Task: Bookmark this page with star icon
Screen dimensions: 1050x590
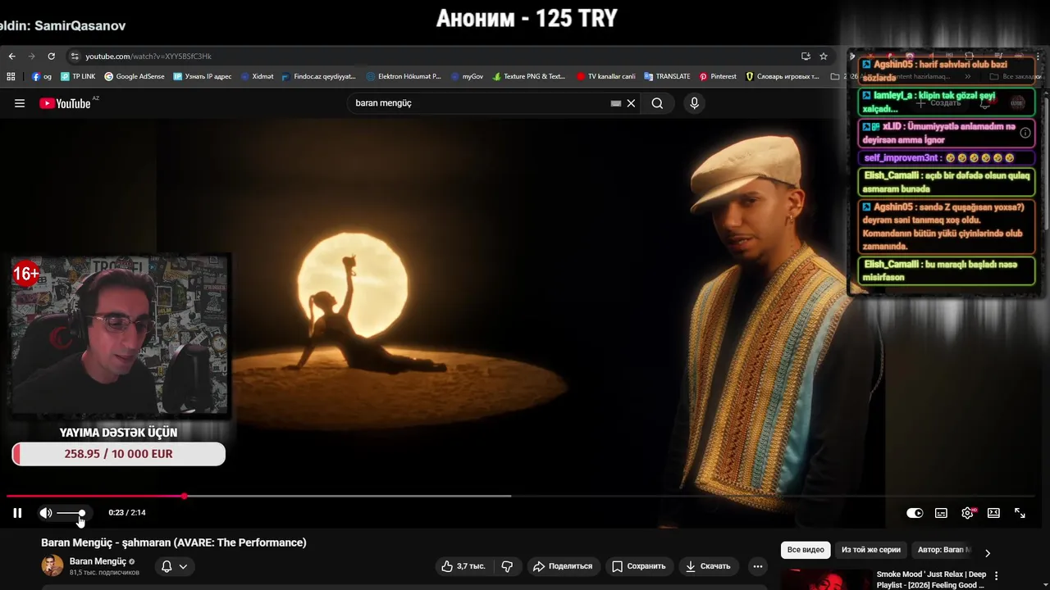Action: point(824,57)
